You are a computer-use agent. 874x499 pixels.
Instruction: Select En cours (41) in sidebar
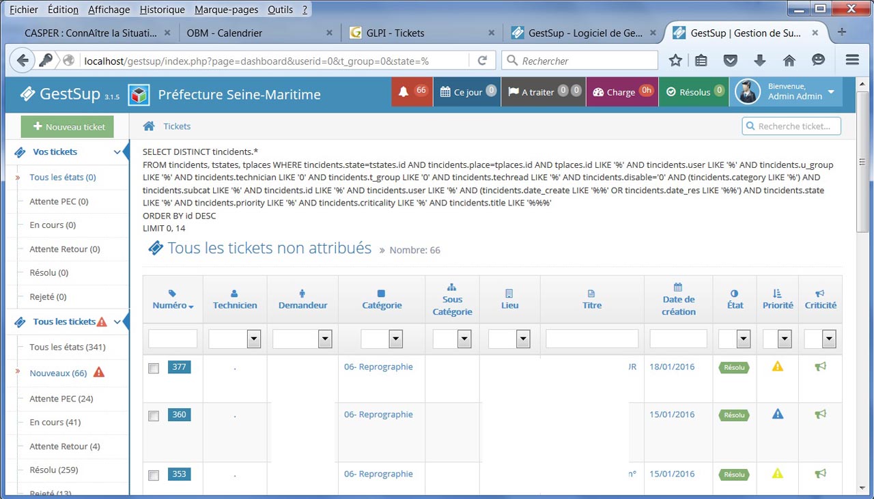click(x=55, y=423)
